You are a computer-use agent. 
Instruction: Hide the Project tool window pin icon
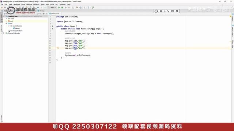tap(46, 13)
